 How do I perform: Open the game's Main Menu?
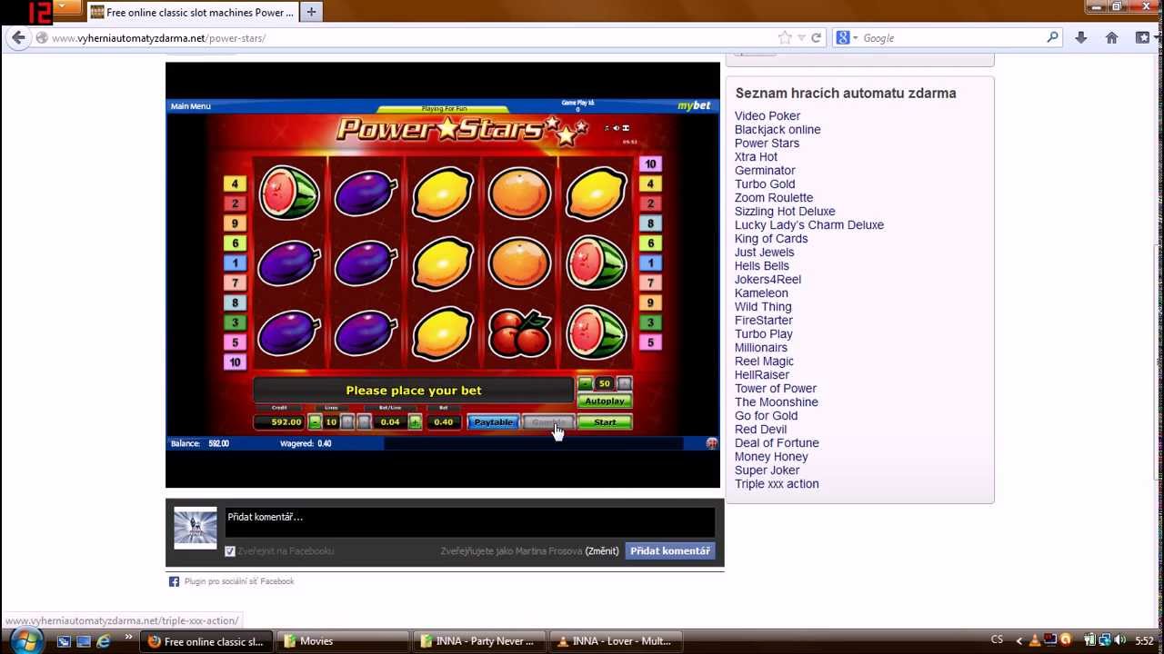point(191,106)
